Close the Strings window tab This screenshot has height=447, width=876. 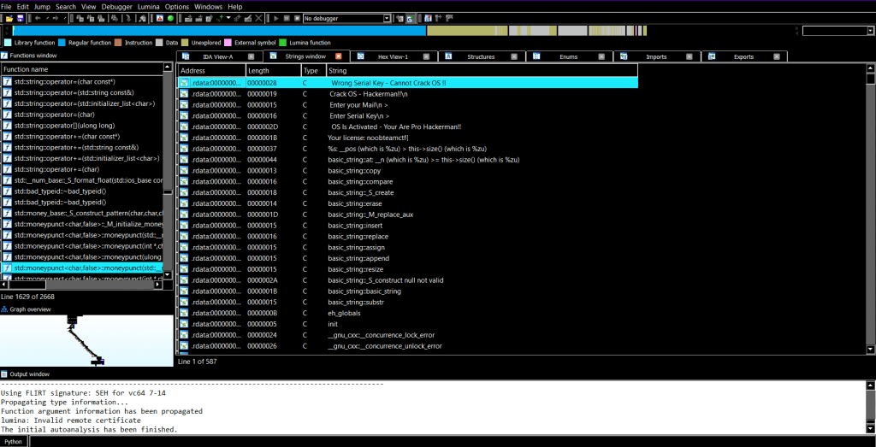pyautogui.click(x=339, y=56)
